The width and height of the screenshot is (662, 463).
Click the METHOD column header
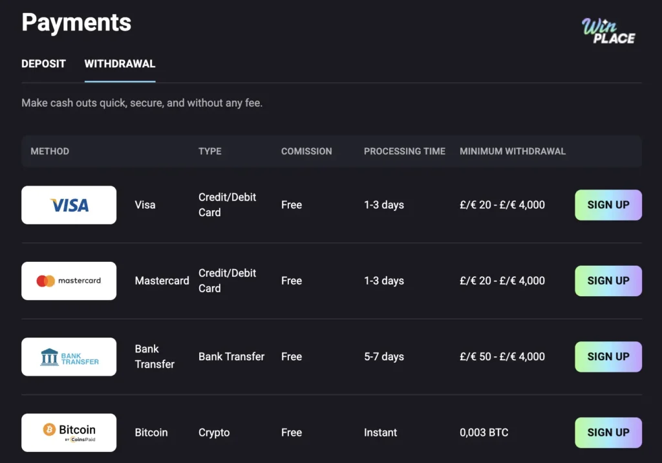49,151
